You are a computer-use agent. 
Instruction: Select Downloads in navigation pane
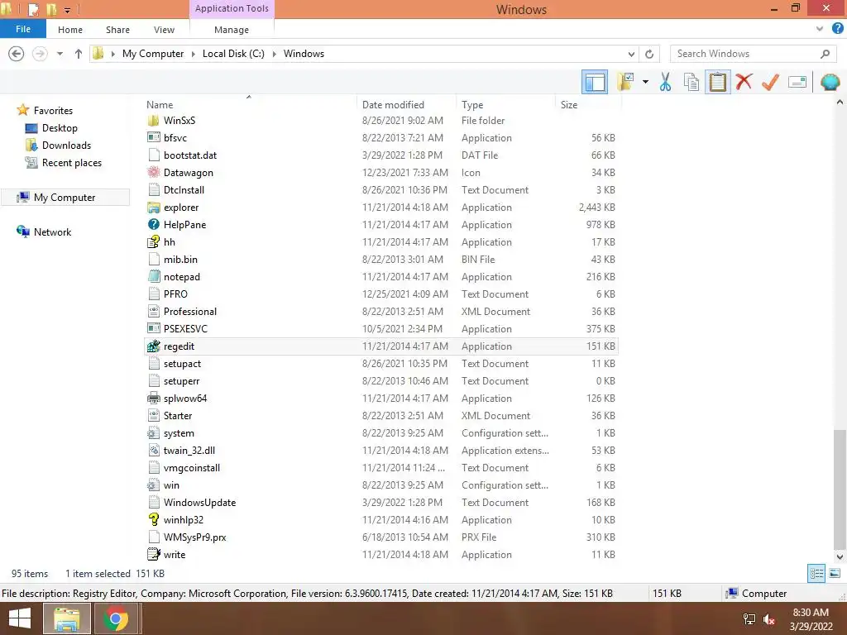tap(66, 146)
